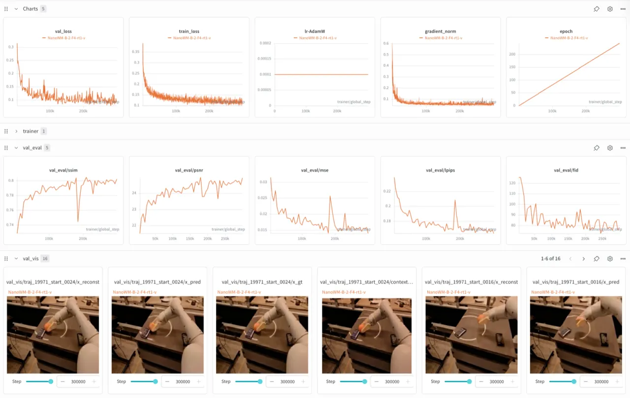The image size is (630, 398).
Task: Decrement step on start_0024/x_pred panel
Action: (x=167, y=382)
